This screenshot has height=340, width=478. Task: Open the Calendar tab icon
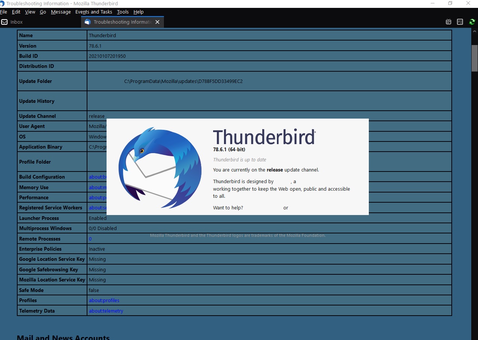click(x=448, y=22)
